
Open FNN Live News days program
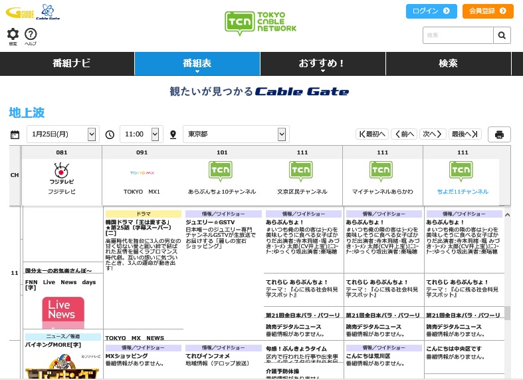pos(60,285)
